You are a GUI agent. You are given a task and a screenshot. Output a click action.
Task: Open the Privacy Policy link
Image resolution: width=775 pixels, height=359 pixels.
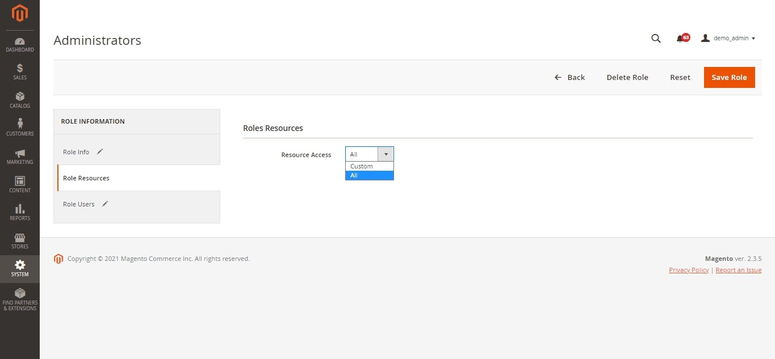[x=689, y=270]
